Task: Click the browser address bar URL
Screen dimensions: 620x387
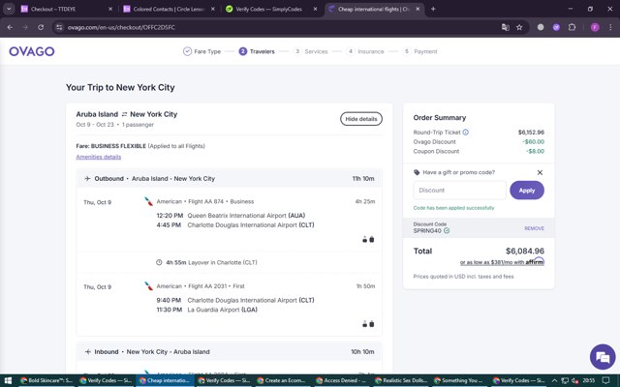Action: point(121,27)
